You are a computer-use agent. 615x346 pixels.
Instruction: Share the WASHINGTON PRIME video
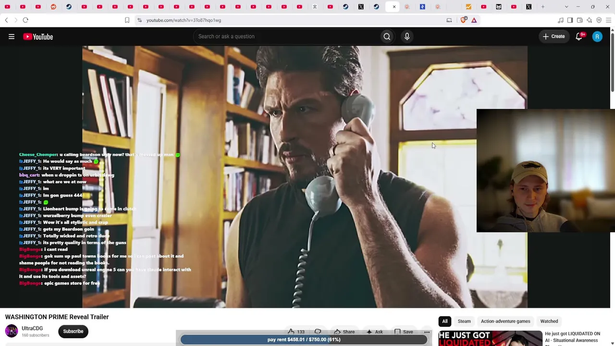344,332
